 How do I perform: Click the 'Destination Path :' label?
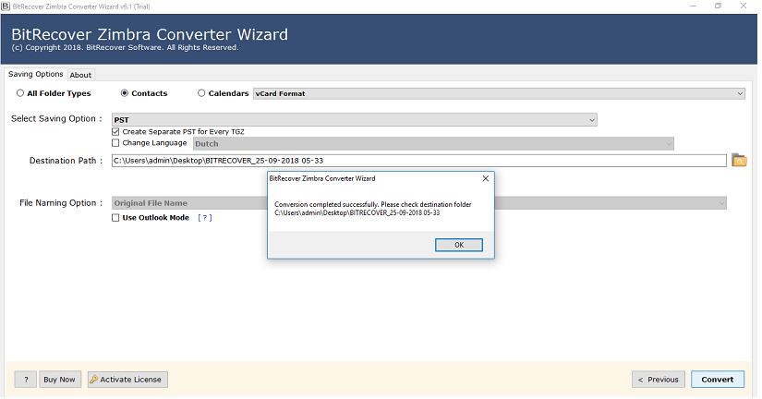[x=66, y=161]
